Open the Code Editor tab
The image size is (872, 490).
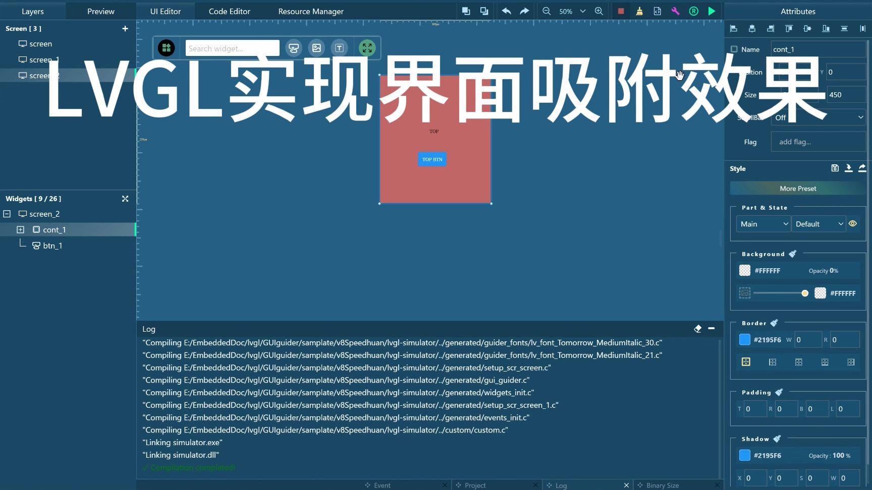point(230,11)
